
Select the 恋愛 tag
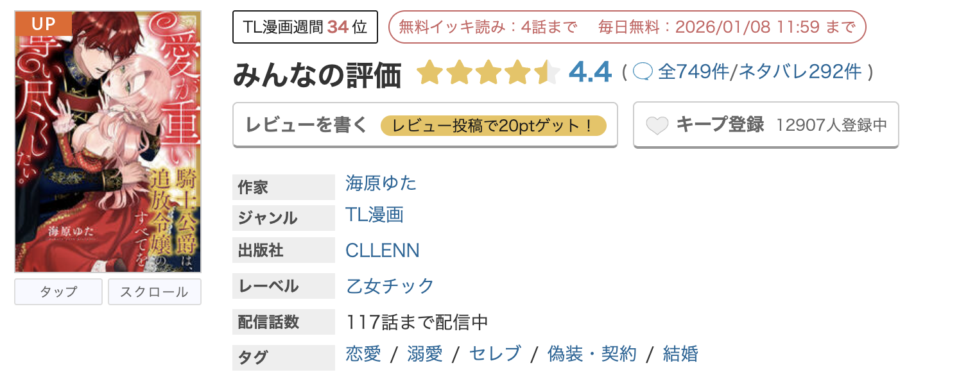363,354
